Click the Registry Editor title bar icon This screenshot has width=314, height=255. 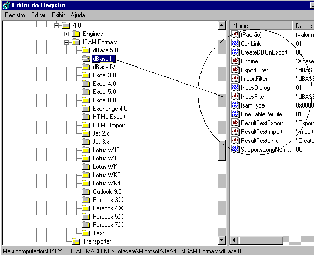(x=6, y=5)
